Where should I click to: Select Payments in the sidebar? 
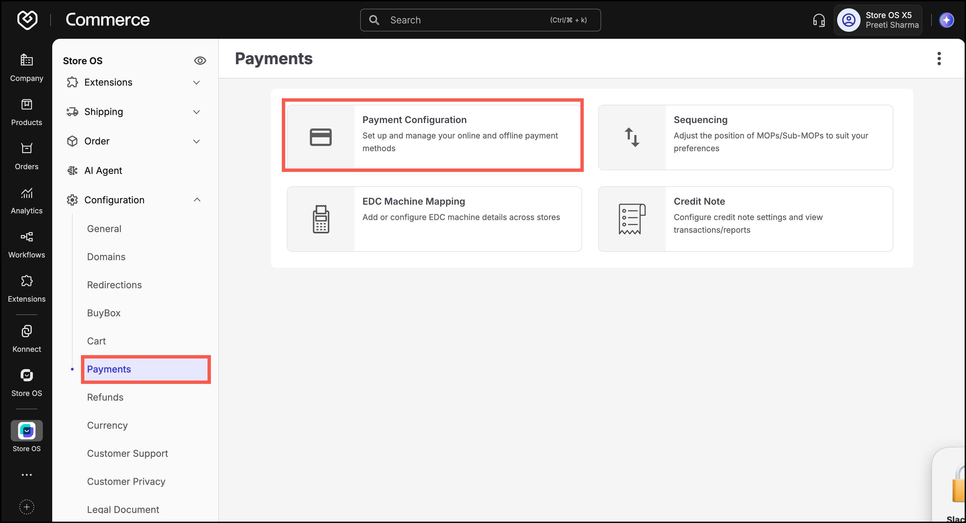pos(146,370)
